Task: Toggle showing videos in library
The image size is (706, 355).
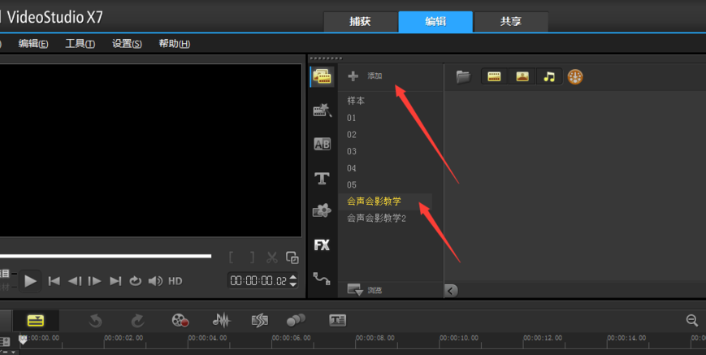Action: [495, 77]
